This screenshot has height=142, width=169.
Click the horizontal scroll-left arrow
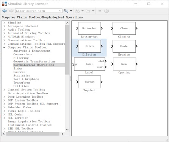coord(4,134)
